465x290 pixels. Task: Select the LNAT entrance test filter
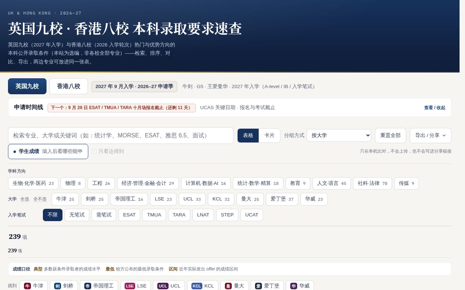[x=203, y=215]
